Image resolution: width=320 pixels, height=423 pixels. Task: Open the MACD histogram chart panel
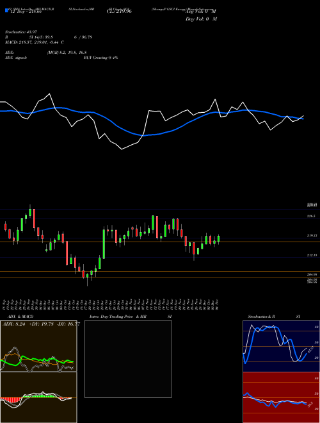tap(38, 397)
